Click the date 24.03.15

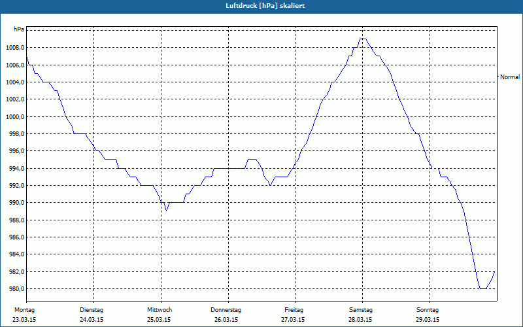pyautogui.click(x=92, y=320)
